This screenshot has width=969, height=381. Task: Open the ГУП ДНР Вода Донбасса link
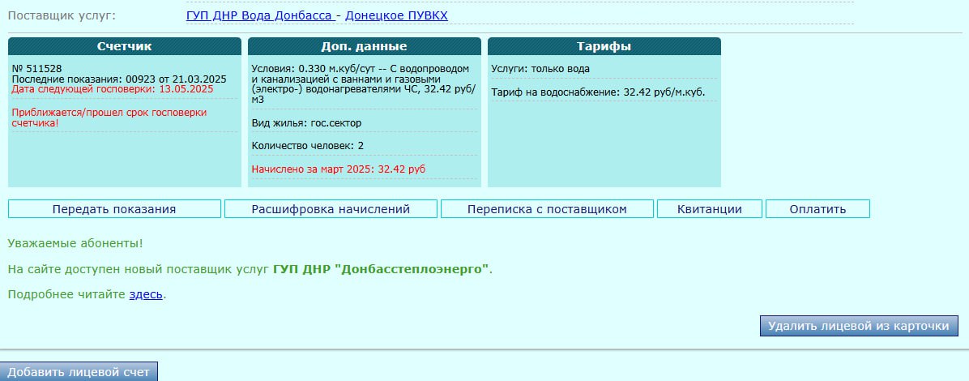click(260, 15)
